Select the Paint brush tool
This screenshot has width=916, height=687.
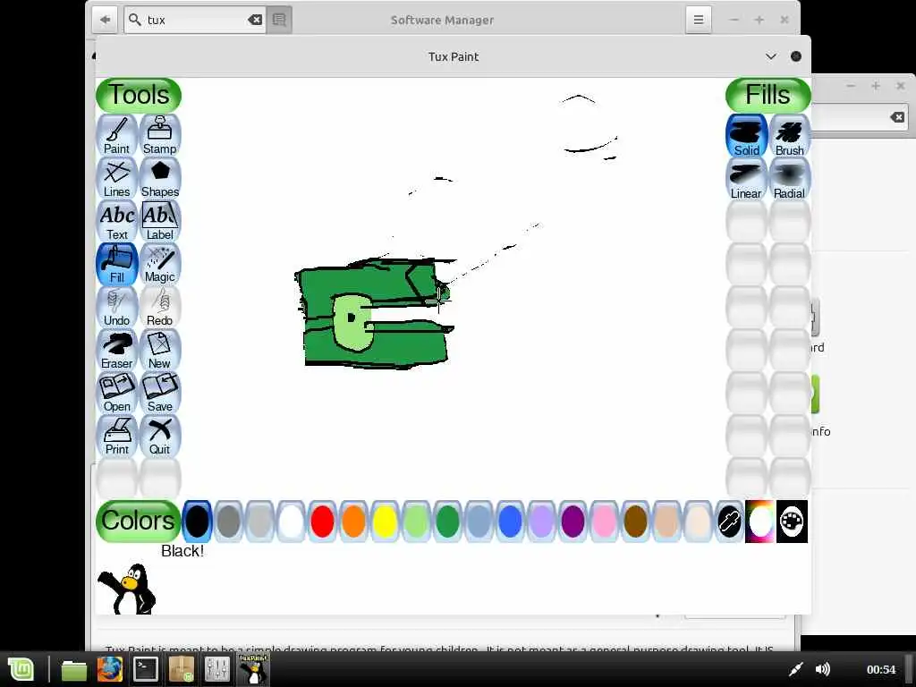117,136
